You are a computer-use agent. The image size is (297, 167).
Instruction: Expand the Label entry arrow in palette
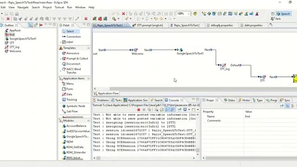tap(61, 42)
